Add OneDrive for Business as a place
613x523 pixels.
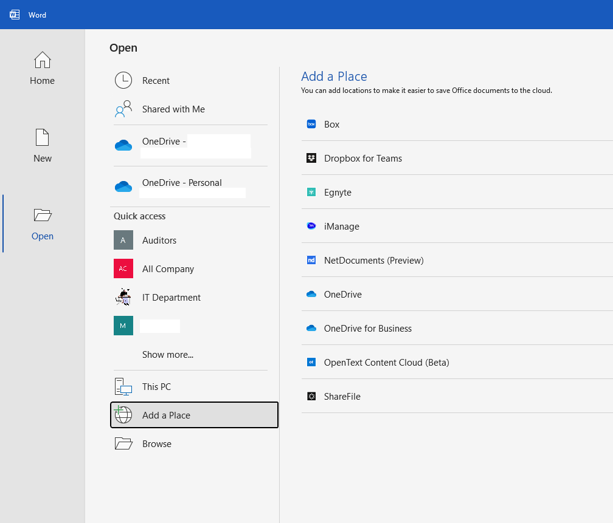(x=457, y=328)
